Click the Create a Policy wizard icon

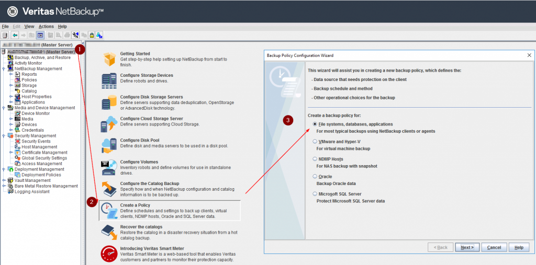click(109, 210)
